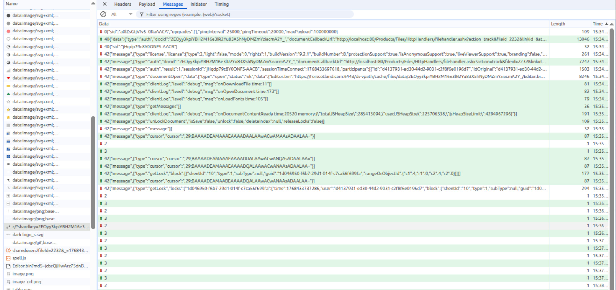
Task: Click the request list vertical scrollbar
Action: 93,173
